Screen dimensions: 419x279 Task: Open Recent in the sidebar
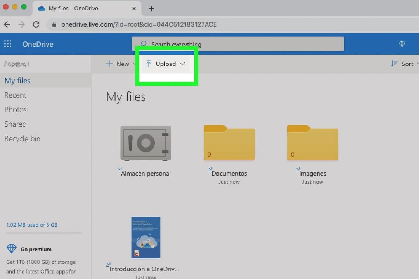tap(15, 95)
